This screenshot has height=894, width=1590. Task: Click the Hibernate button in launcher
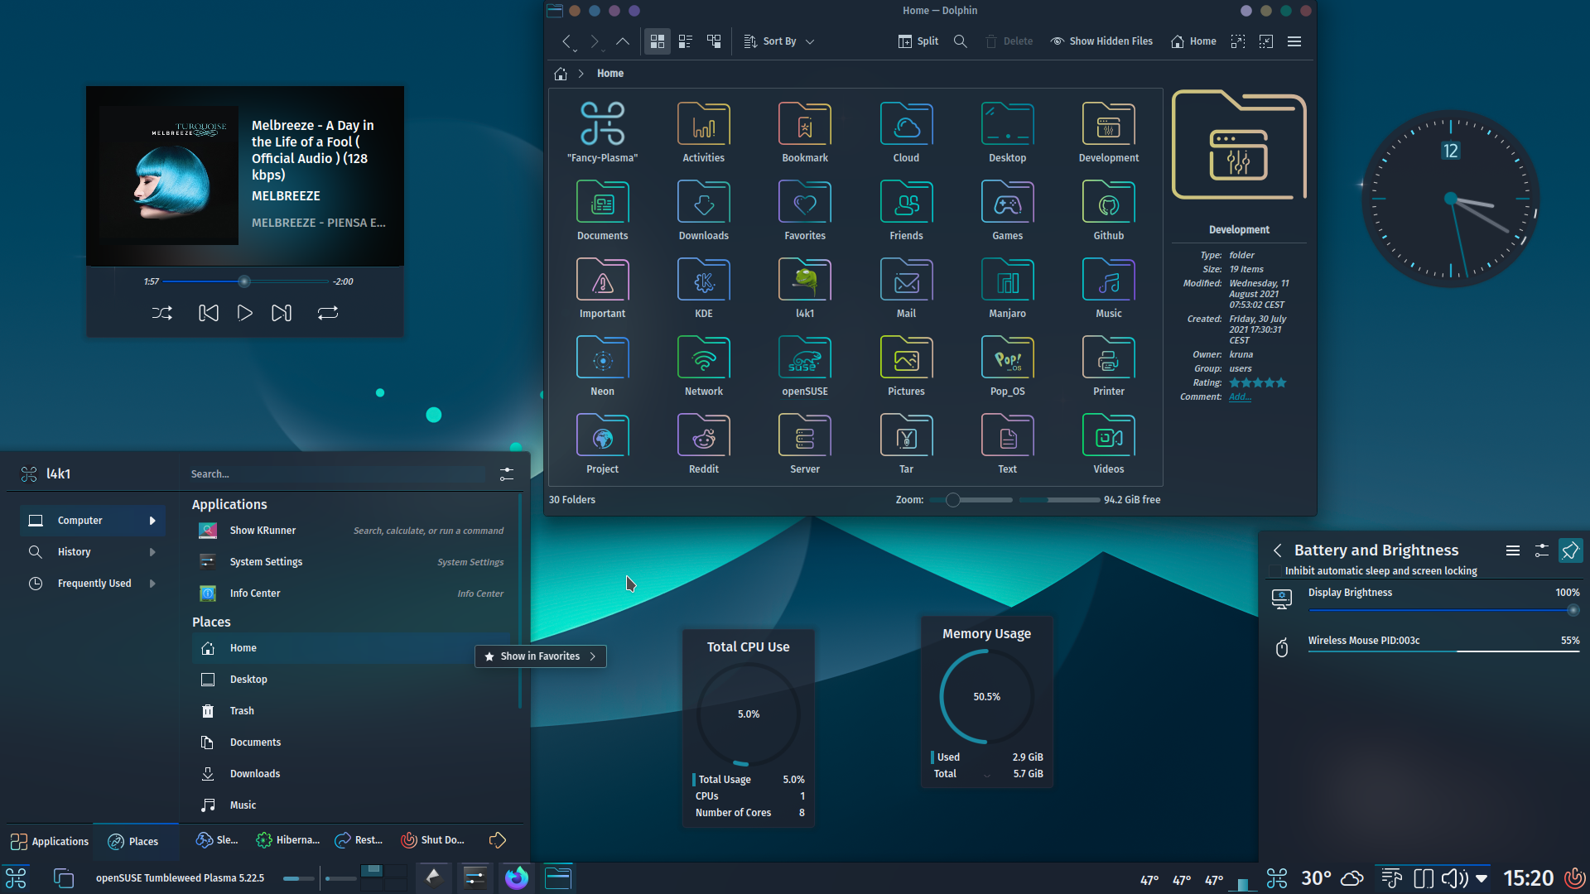[288, 840]
